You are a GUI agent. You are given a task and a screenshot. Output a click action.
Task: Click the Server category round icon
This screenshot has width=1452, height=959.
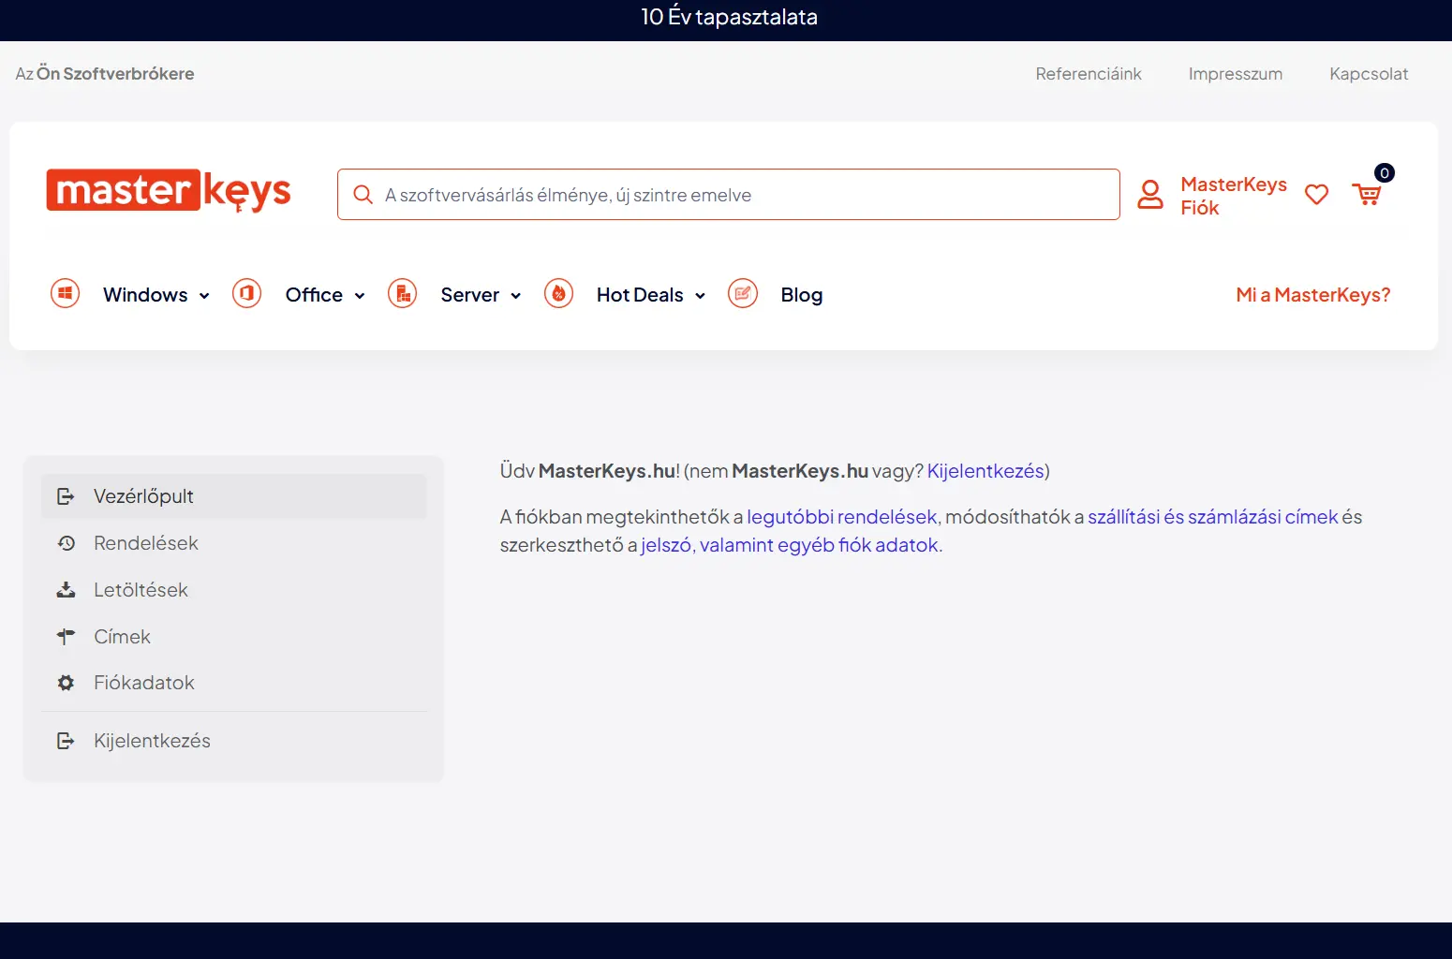point(403,294)
